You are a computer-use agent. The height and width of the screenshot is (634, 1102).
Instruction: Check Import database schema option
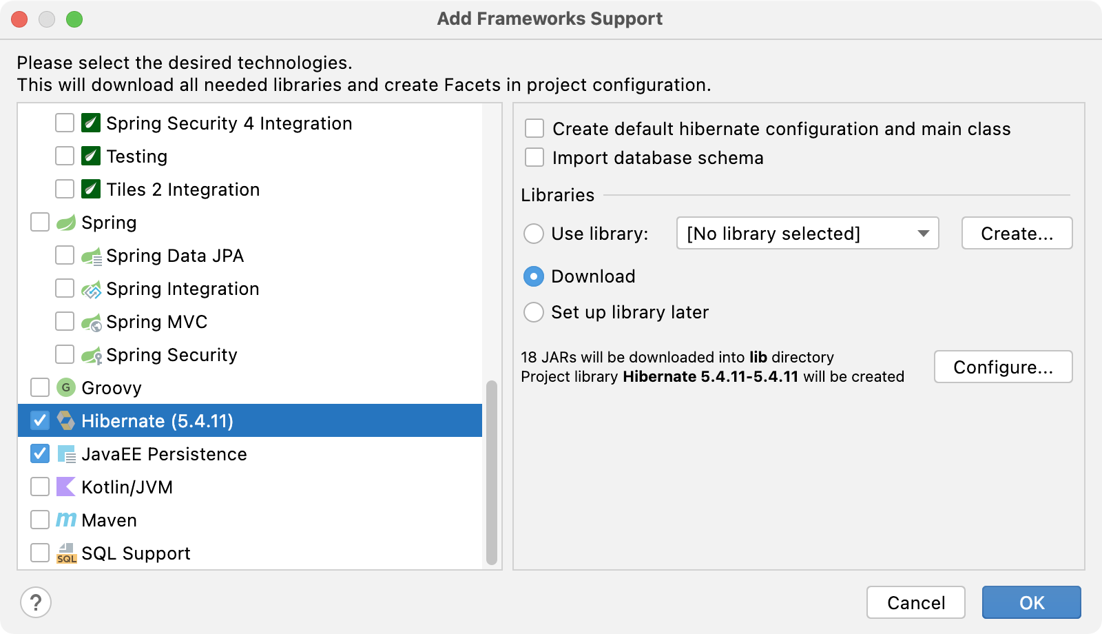(x=534, y=157)
